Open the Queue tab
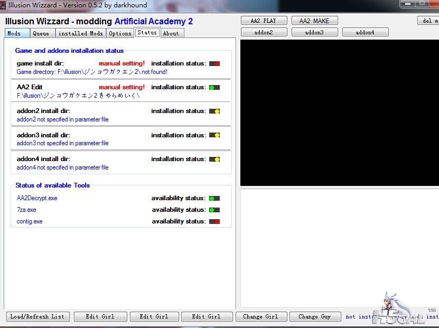This screenshot has width=439, height=328. pyautogui.click(x=42, y=33)
